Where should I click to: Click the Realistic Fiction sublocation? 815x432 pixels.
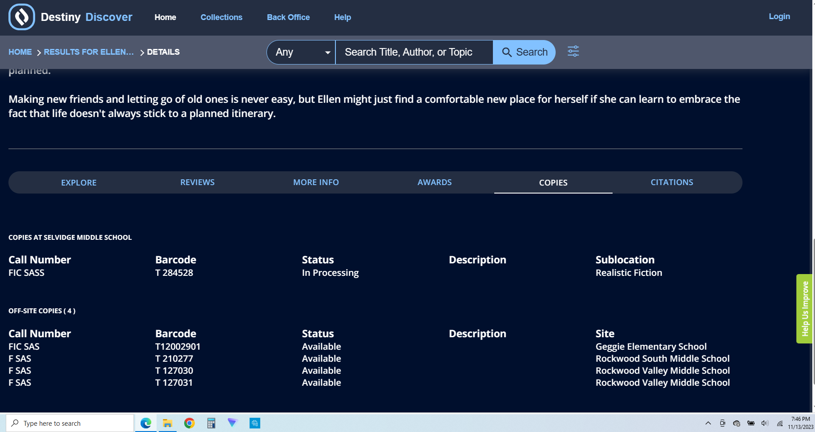(x=629, y=273)
